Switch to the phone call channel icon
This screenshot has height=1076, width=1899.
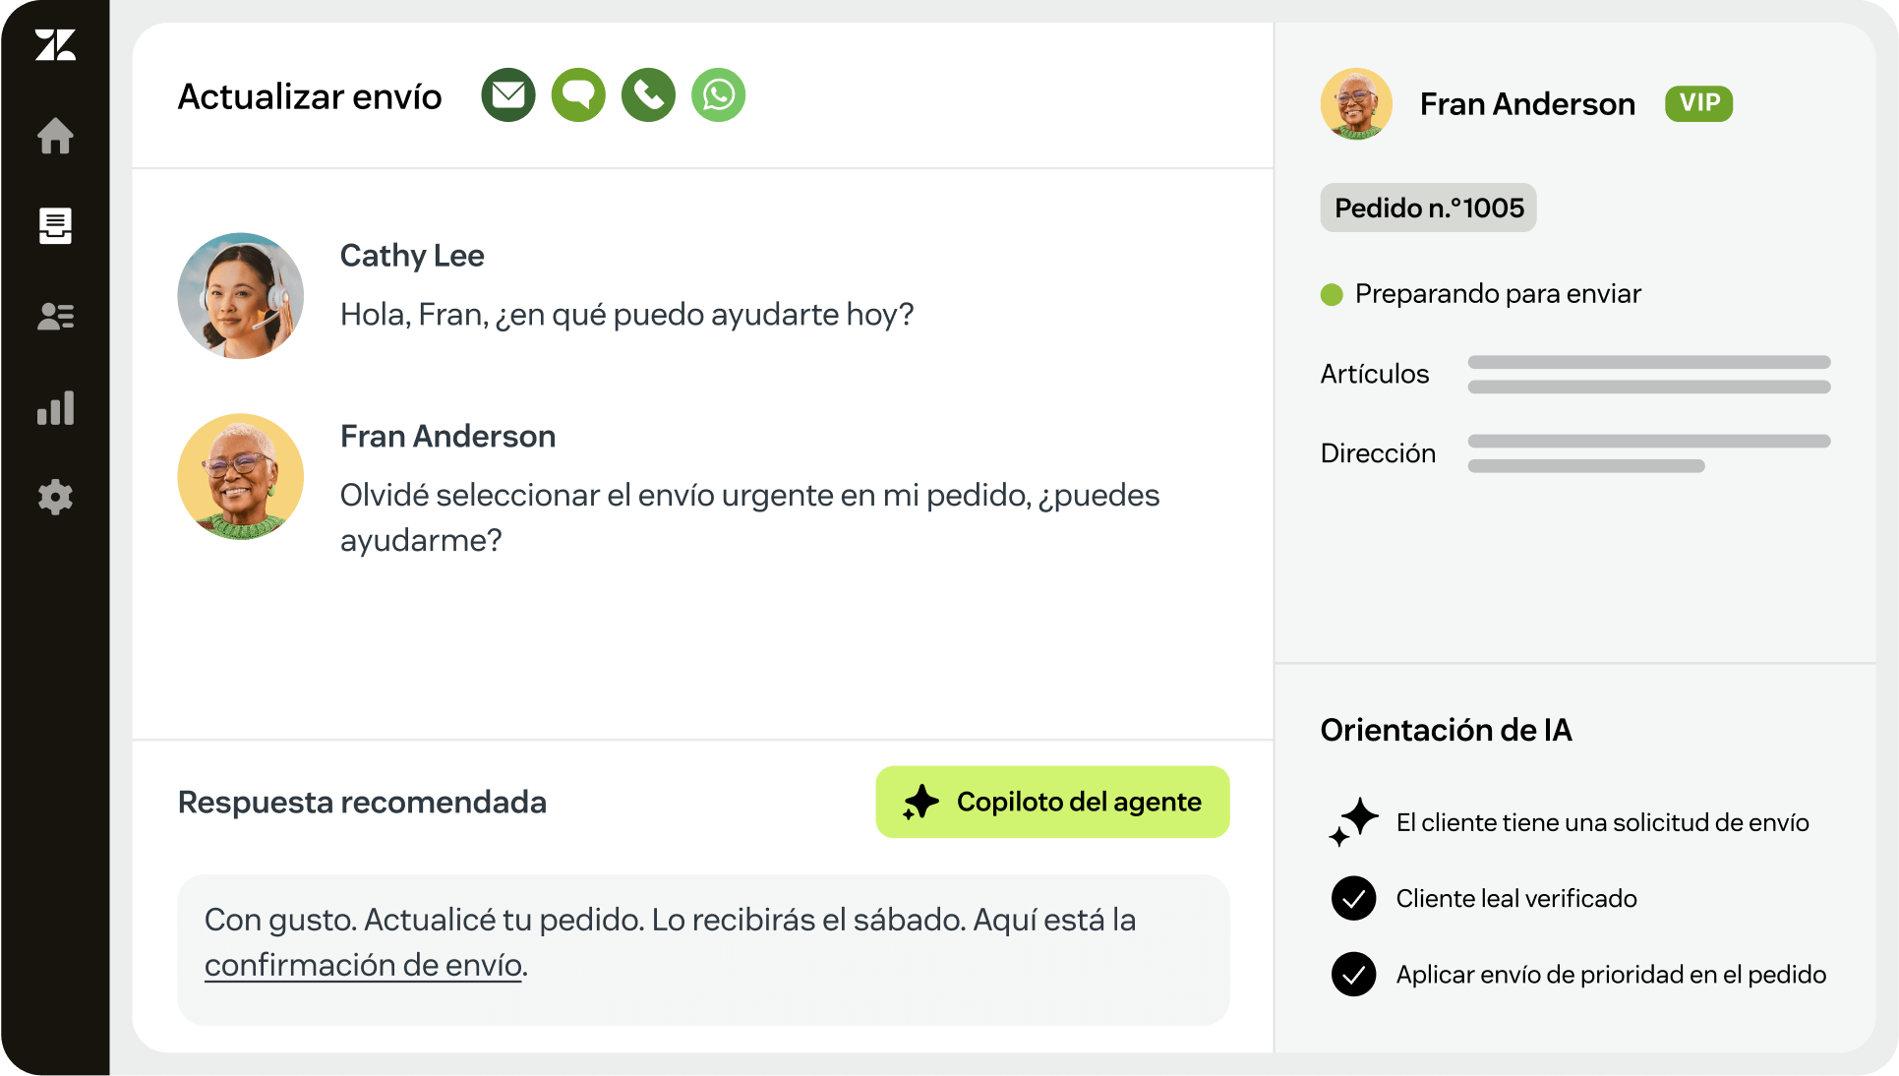[x=649, y=95]
